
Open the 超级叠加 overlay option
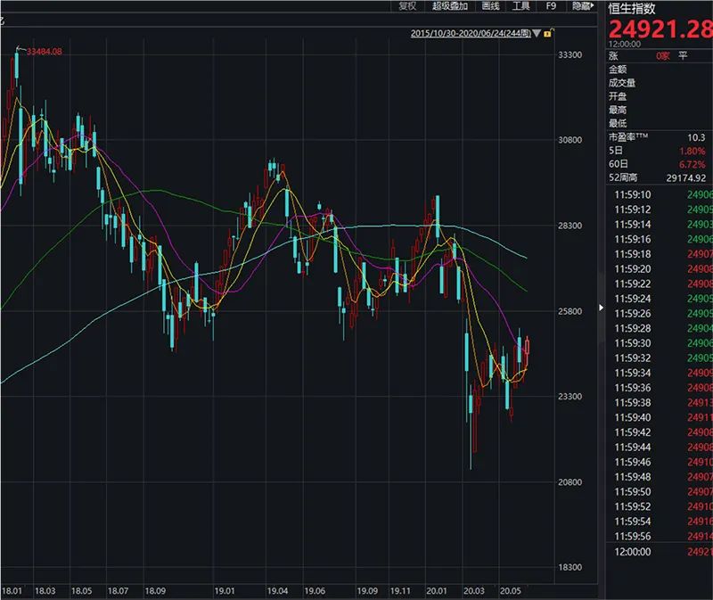(451, 6)
